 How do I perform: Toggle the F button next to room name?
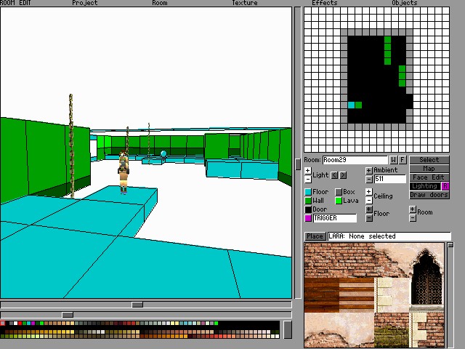(x=402, y=160)
